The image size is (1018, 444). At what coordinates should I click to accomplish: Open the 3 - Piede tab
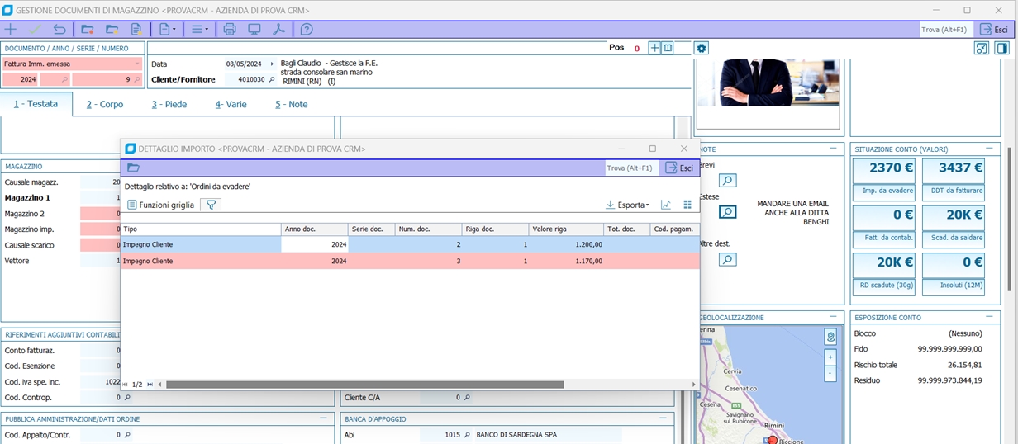pyautogui.click(x=169, y=105)
